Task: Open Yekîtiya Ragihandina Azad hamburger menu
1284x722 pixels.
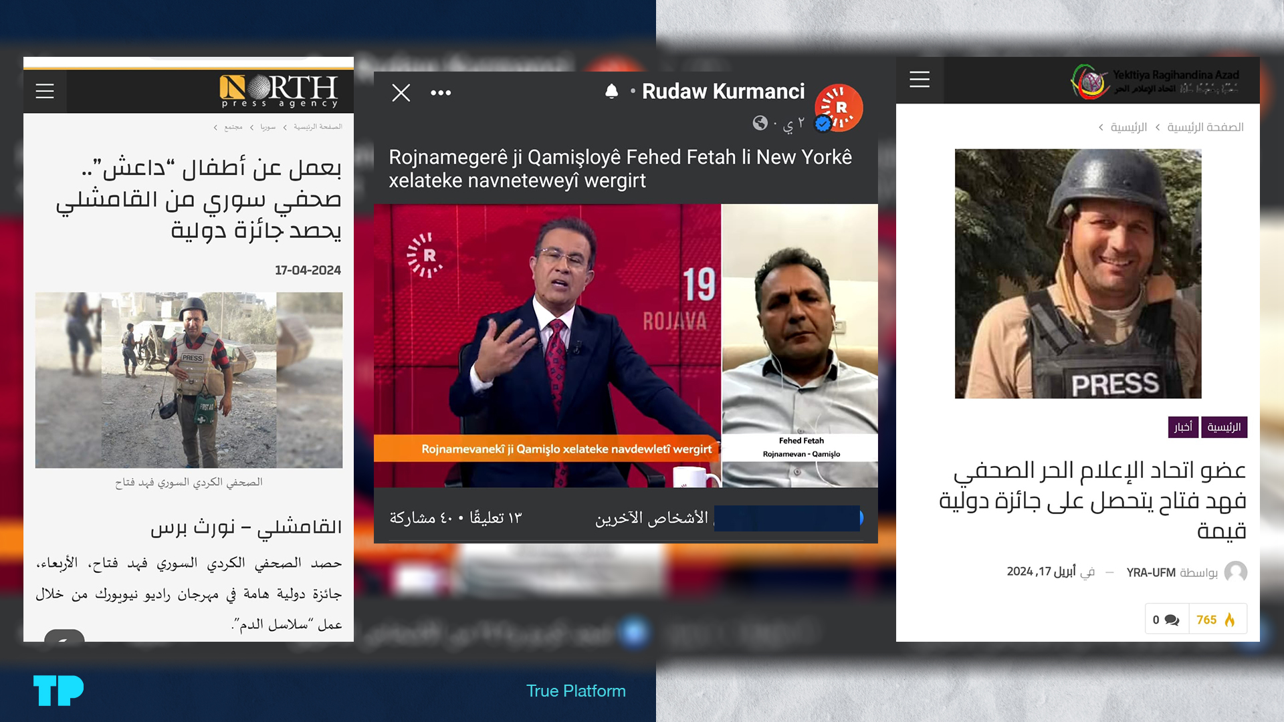Action: [920, 80]
